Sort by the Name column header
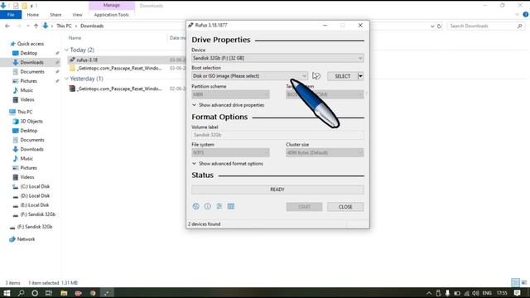Viewport: 530px width, 298px height. (75, 38)
